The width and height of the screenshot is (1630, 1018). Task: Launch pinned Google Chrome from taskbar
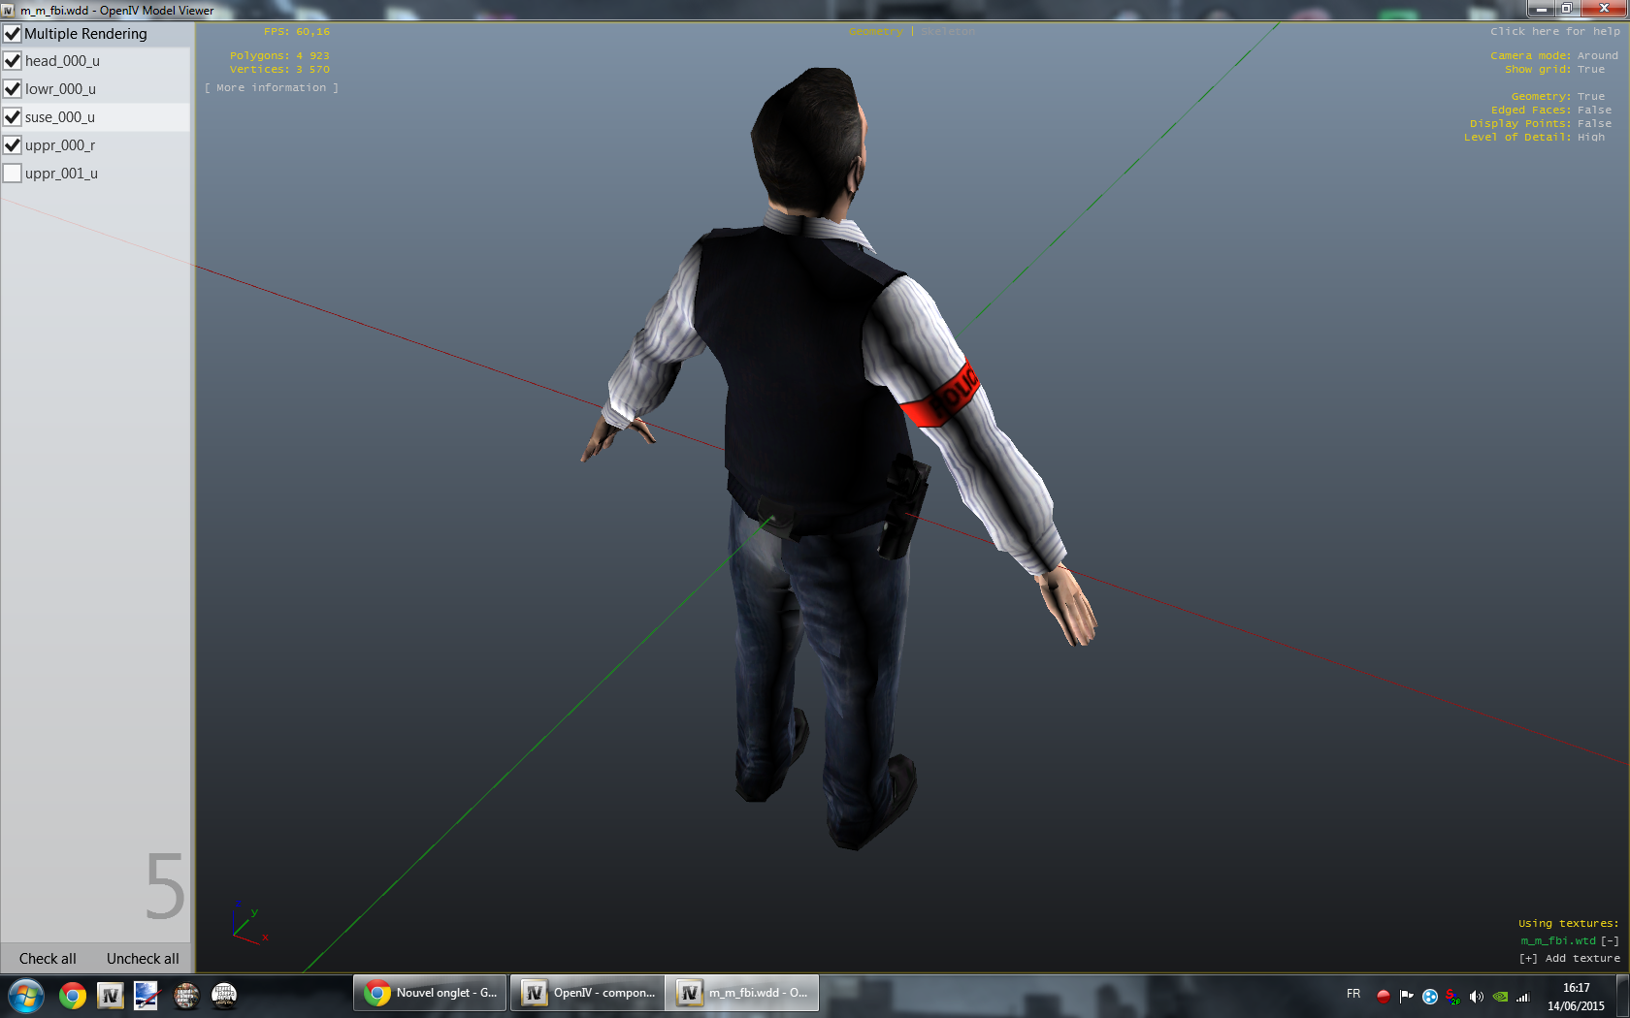point(72,996)
